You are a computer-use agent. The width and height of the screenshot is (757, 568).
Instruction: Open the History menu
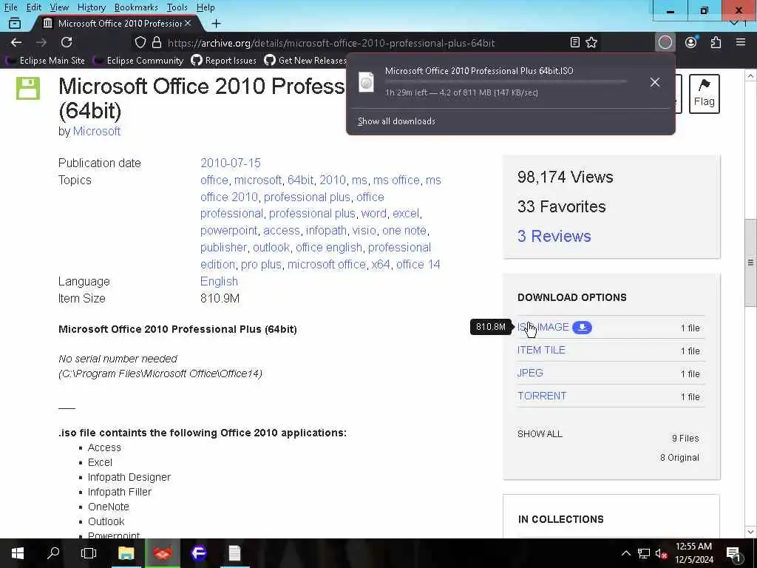click(x=91, y=7)
